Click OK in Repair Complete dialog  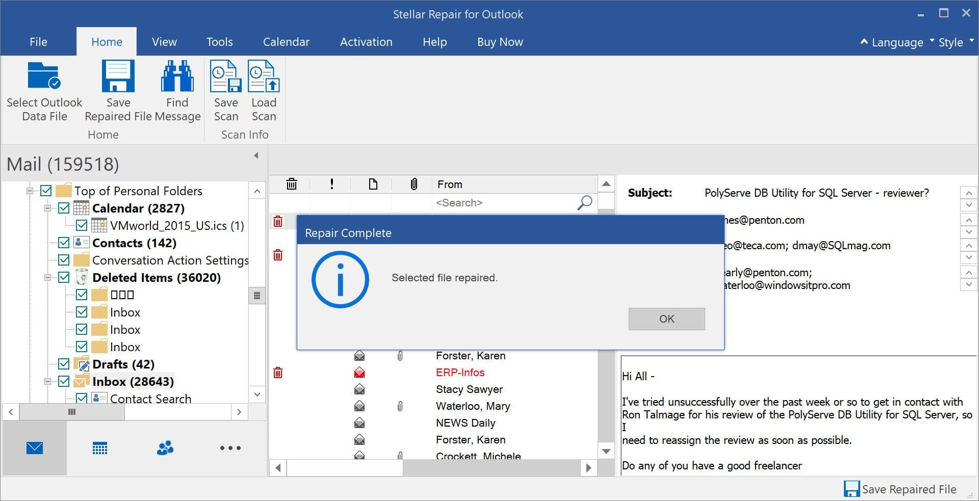click(x=666, y=319)
